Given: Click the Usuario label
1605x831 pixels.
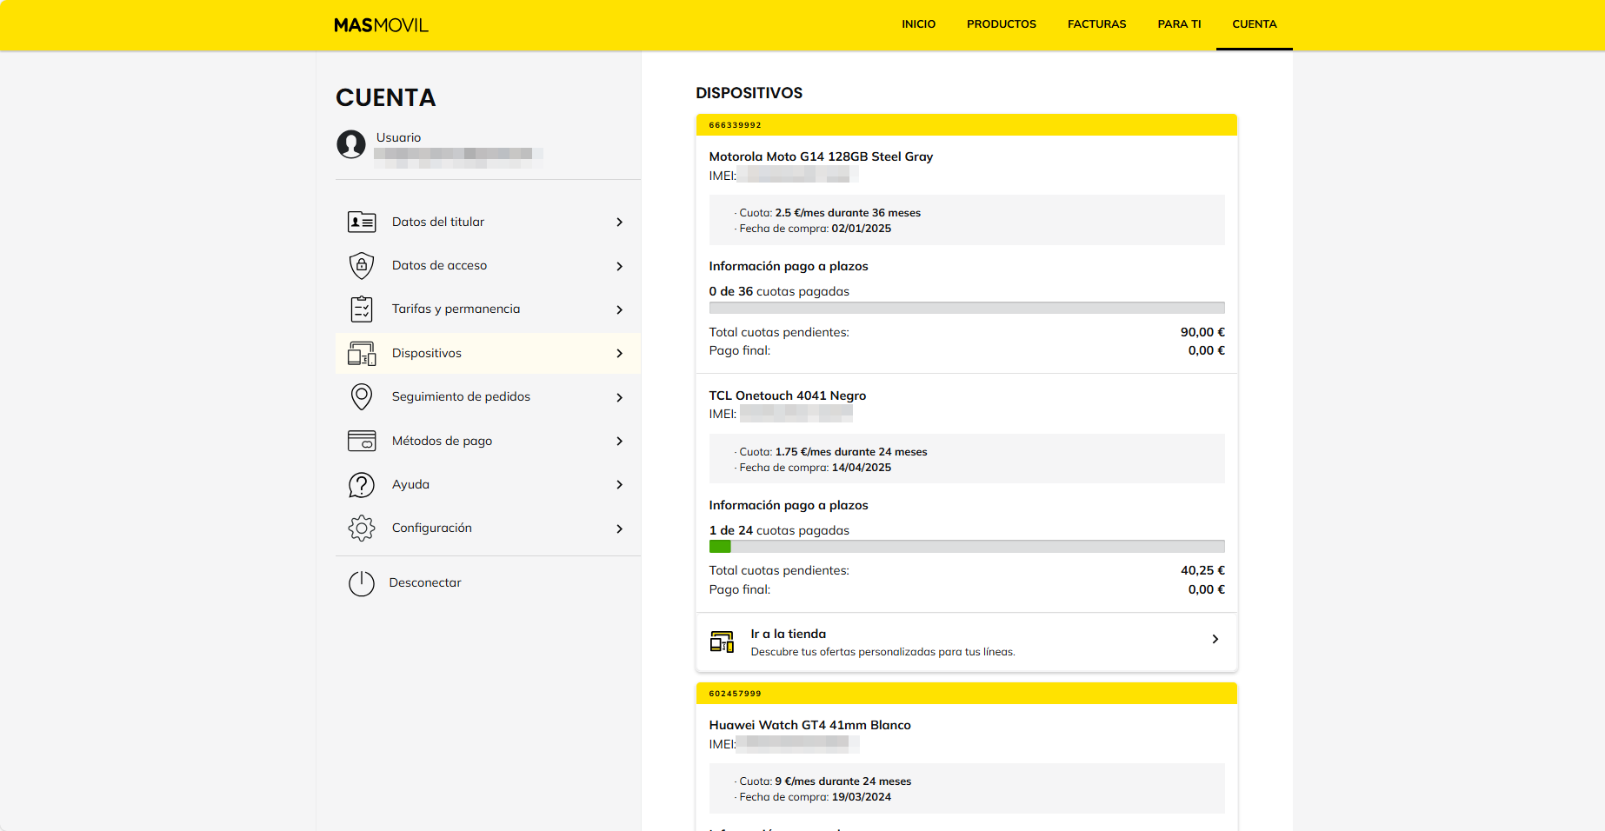Looking at the screenshot, I should (398, 137).
